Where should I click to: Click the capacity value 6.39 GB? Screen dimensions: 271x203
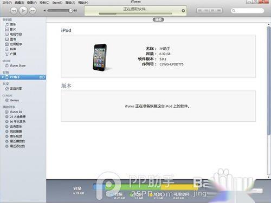165,54
